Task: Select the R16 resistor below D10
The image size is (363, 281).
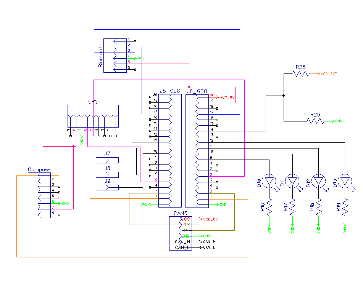Action: point(269,207)
